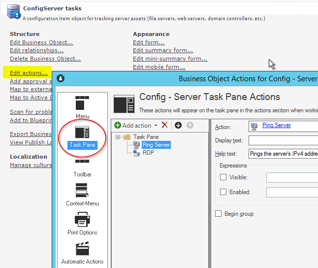
Task: Click Map to Active Directory link
Action: [x=31, y=98]
